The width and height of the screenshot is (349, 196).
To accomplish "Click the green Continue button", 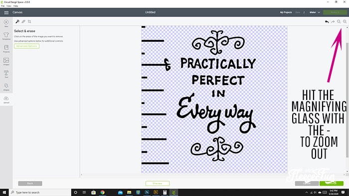I will (x=332, y=184).
